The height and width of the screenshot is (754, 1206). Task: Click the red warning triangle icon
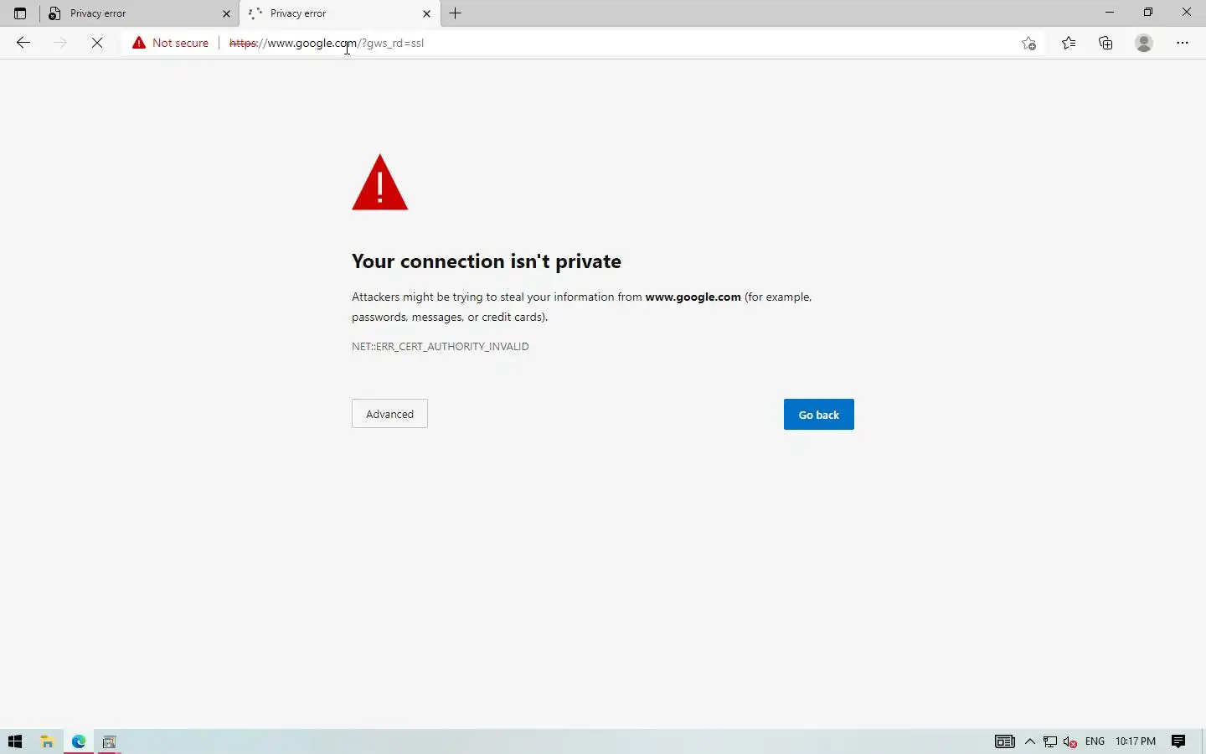pyautogui.click(x=380, y=183)
